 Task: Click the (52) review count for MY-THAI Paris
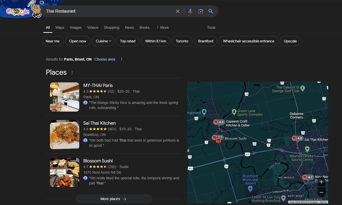tap(111, 91)
